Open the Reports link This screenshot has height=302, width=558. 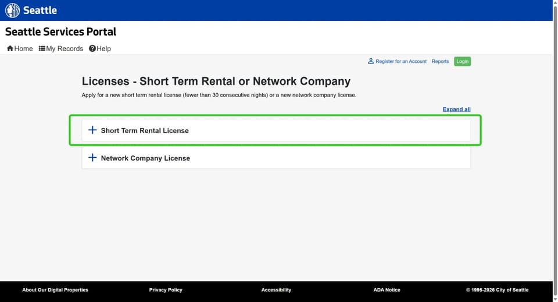coord(440,61)
